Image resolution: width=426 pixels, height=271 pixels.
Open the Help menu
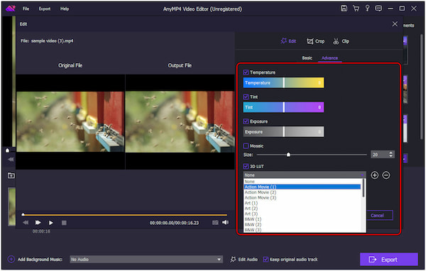(65, 9)
